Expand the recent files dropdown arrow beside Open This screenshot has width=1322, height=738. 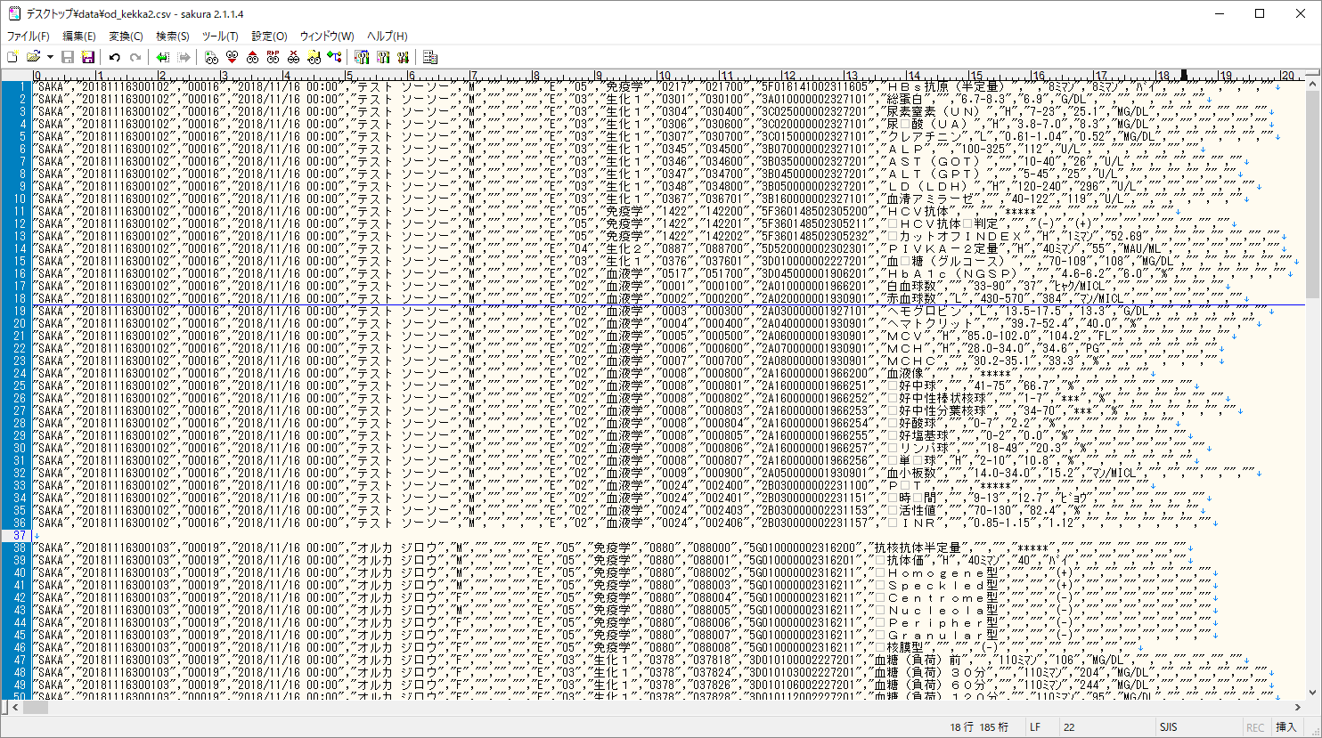tap(50, 57)
